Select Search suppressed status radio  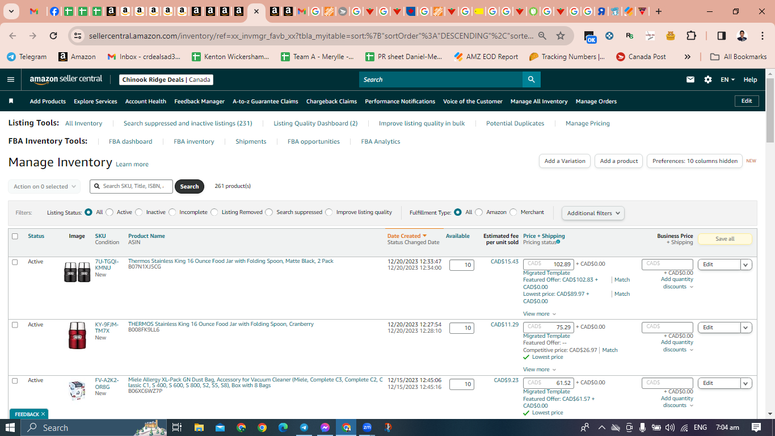coord(269,212)
